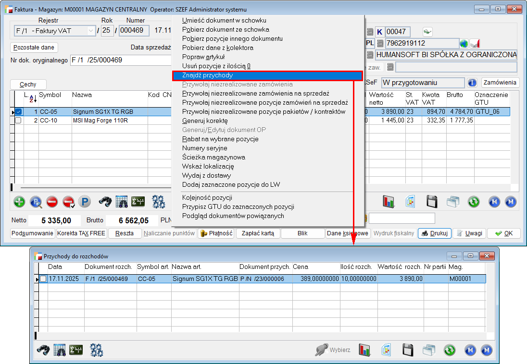Select 'Podgląd dokumentów powiązanych' menu item
The width and height of the screenshot is (527, 364).
pos(233,216)
